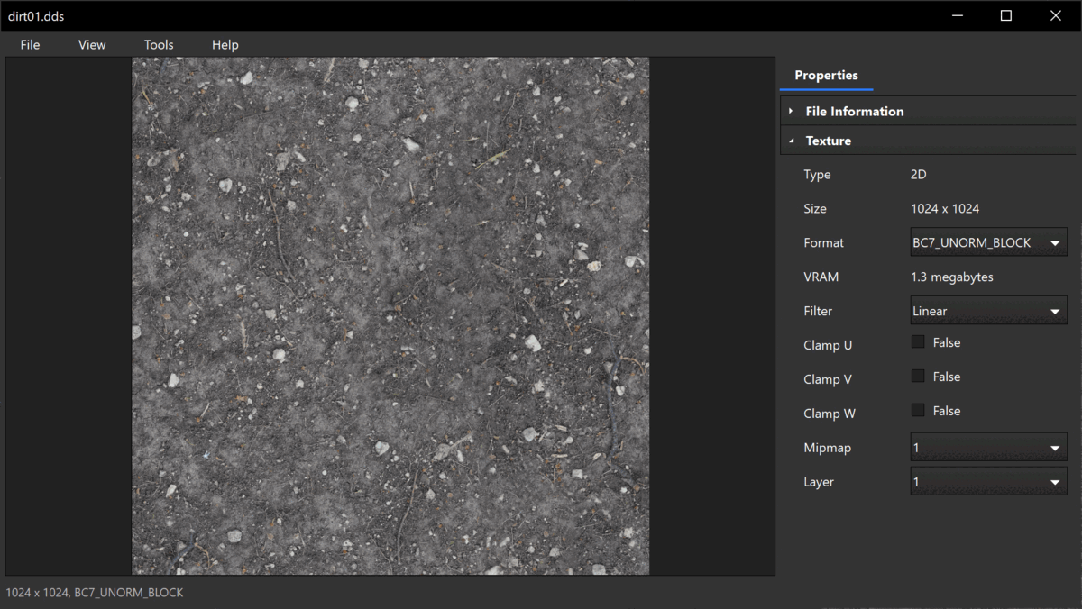Enable the Clamp U checkbox
Viewport: 1082px width, 609px height.
pos(918,342)
